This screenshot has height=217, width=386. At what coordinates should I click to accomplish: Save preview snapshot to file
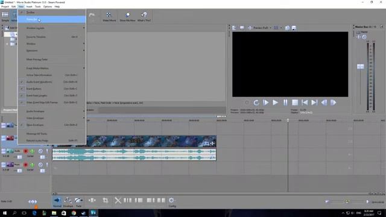(294, 28)
